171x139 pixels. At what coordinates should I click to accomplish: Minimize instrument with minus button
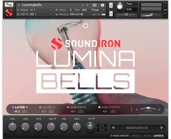click(x=165, y=7)
